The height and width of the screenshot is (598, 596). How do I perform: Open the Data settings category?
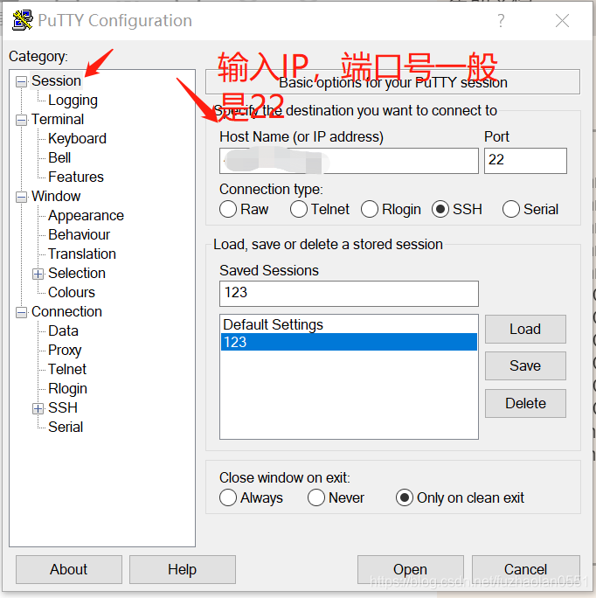tap(63, 331)
